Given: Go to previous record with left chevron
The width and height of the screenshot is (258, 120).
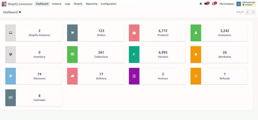Looking at the screenshot, I should (248, 12).
